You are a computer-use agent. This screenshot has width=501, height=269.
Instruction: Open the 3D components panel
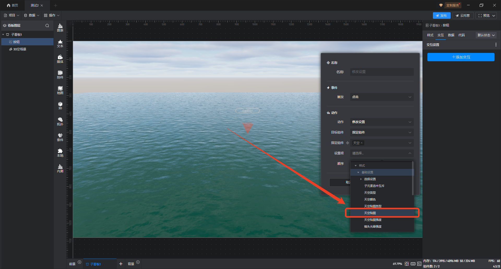click(x=60, y=106)
